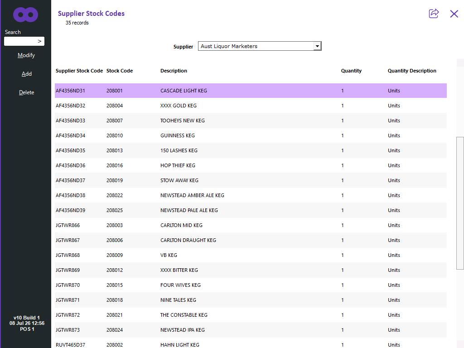Click the Quantity column header
The image size is (464, 348).
click(351, 71)
